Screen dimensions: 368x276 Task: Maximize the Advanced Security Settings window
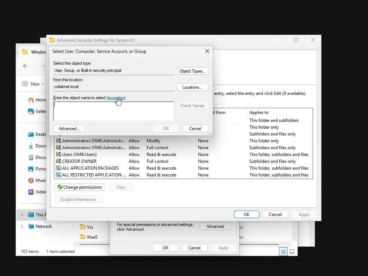coord(296,40)
